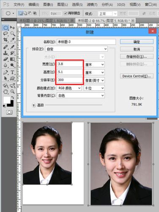Open the 图层(L) menu

click(x=63, y=5)
